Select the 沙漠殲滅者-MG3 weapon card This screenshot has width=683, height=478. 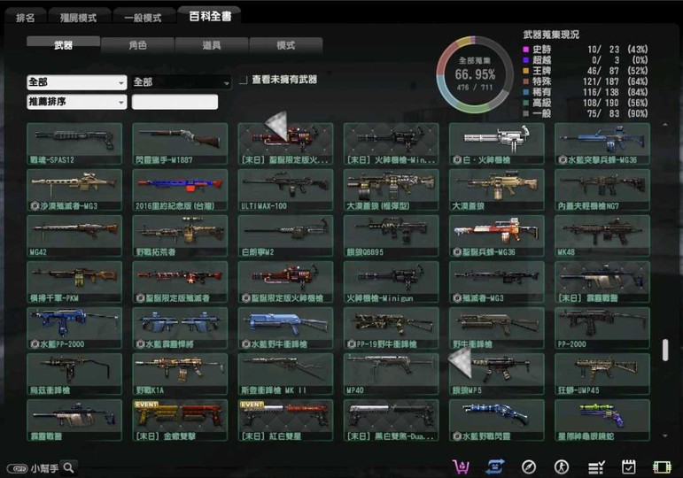pyautogui.click(x=74, y=189)
